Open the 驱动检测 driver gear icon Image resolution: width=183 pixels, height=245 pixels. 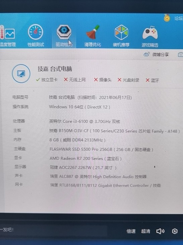tap(64, 32)
